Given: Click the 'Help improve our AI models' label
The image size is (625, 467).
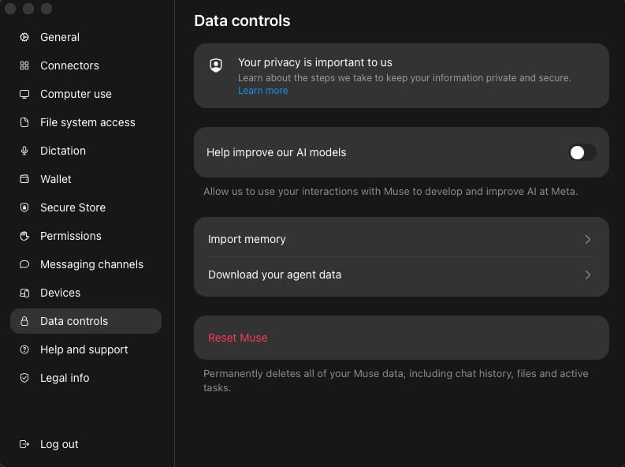Looking at the screenshot, I should pos(276,152).
